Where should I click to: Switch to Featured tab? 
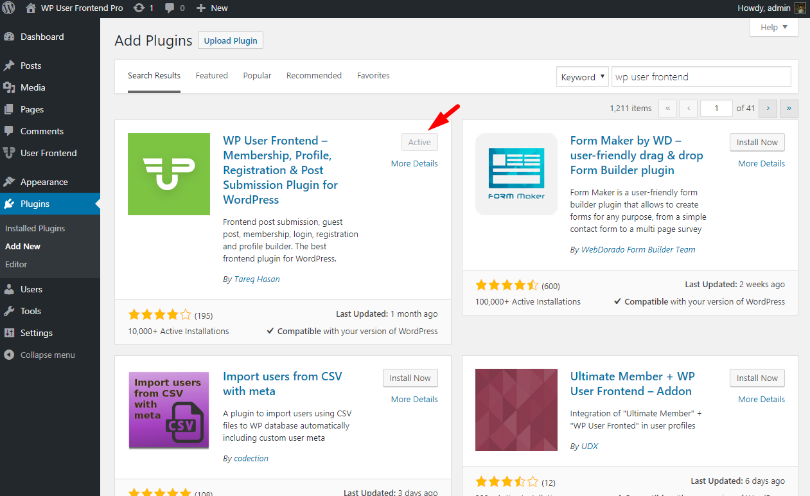[x=212, y=76]
